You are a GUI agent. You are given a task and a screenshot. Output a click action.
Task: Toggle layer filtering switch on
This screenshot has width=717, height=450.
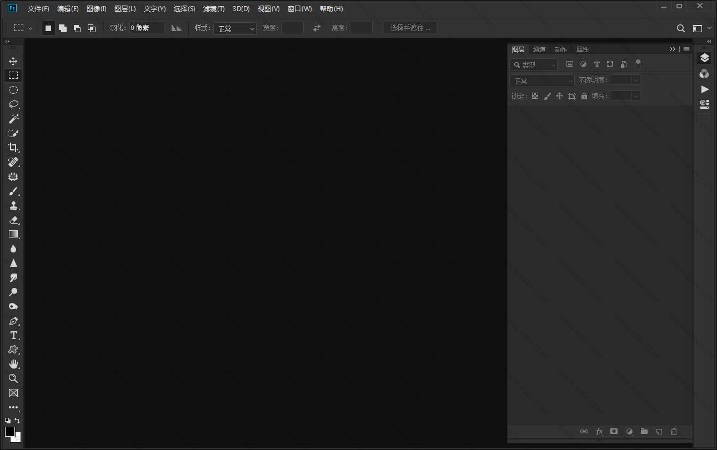click(638, 63)
